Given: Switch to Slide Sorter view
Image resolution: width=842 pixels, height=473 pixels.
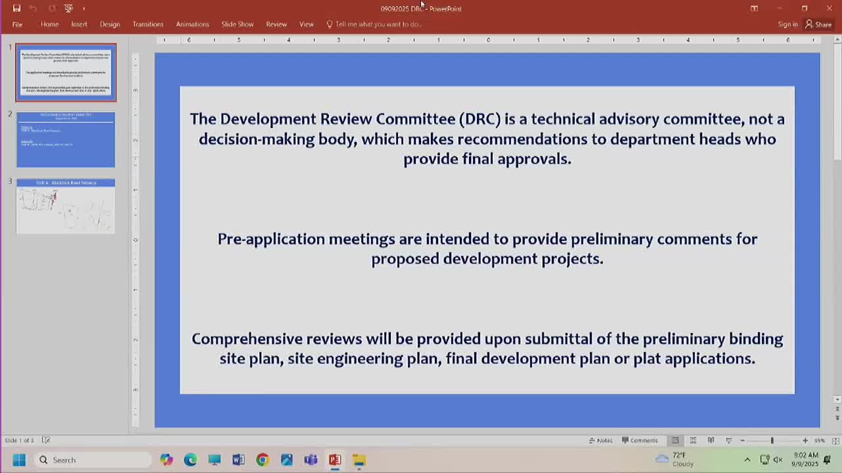Looking at the screenshot, I should (x=693, y=440).
